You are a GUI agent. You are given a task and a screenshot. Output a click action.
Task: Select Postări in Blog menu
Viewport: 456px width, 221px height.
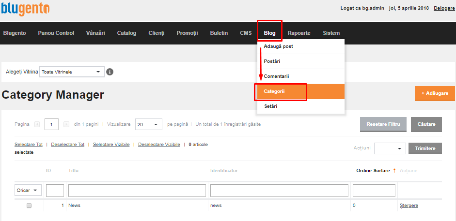[x=301, y=61]
